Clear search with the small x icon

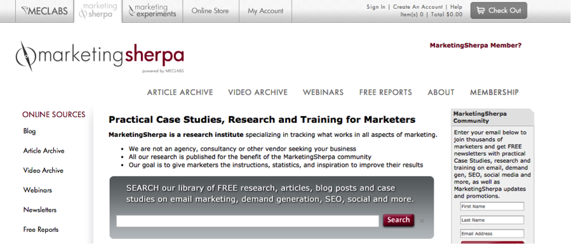(422, 221)
